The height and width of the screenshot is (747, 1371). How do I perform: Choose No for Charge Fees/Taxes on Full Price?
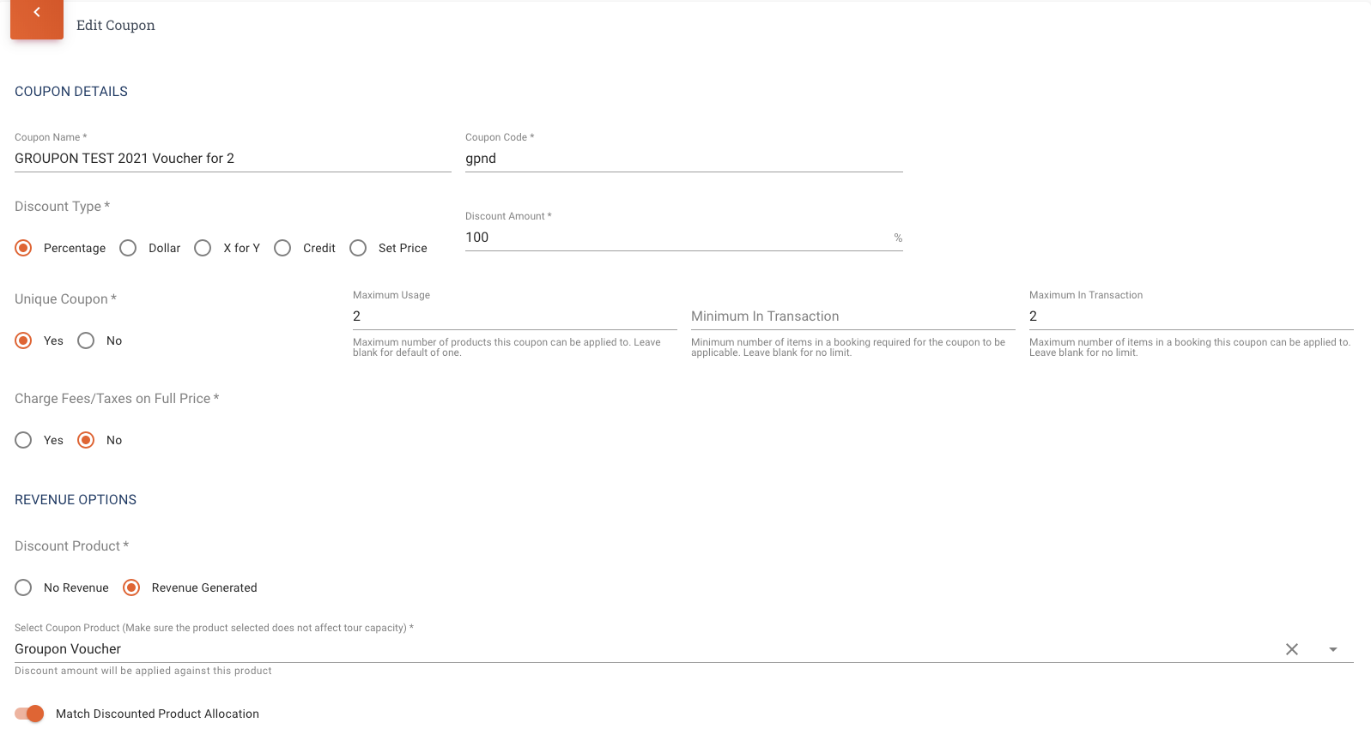(x=86, y=440)
